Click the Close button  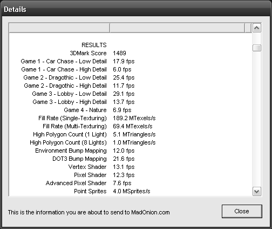242,211
